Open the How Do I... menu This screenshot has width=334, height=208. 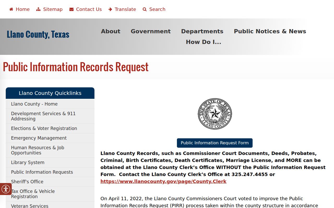[x=204, y=42]
